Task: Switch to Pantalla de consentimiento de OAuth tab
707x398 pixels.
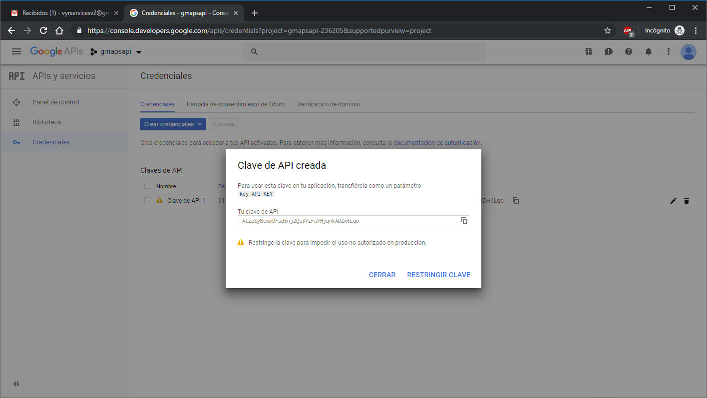Action: (x=236, y=104)
